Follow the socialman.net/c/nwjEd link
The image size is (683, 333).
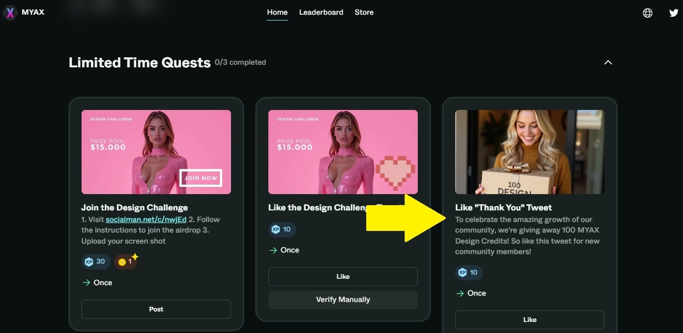tap(146, 219)
